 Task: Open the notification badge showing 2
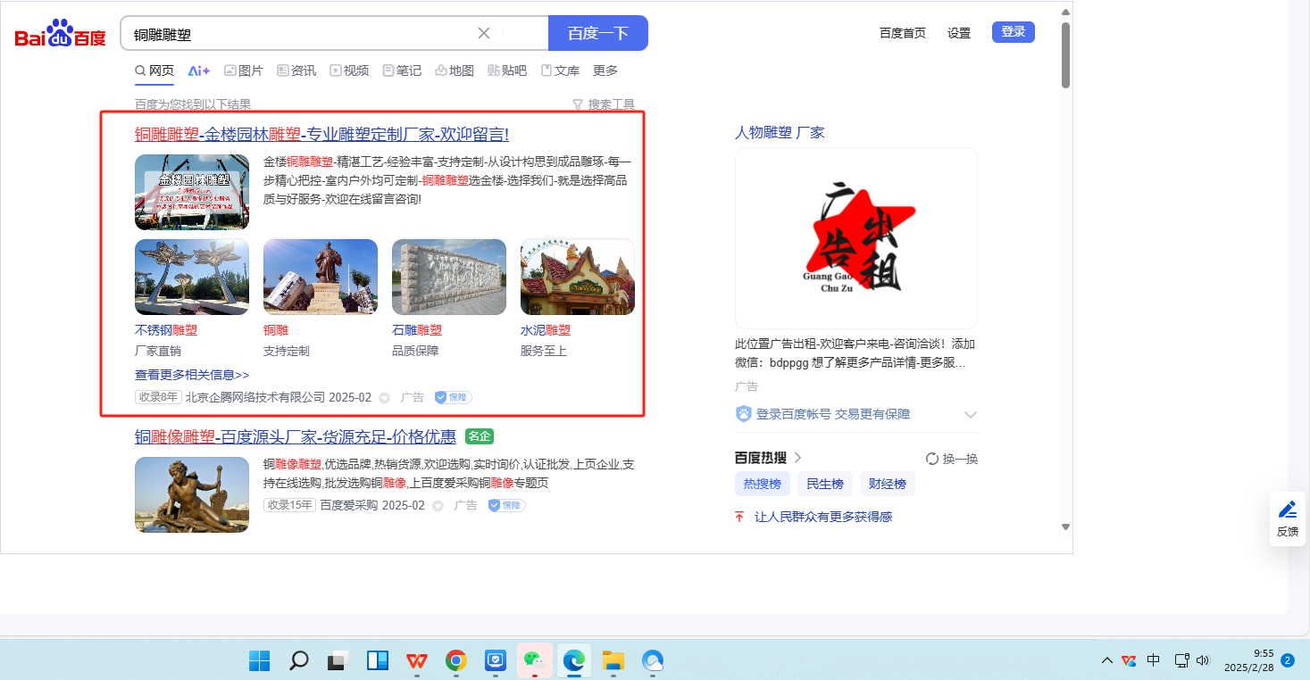[1288, 660]
